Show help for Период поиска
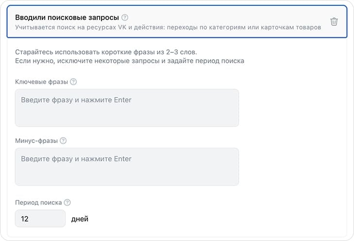This screenshot has height=241, width=354. [x=67, y=202]
